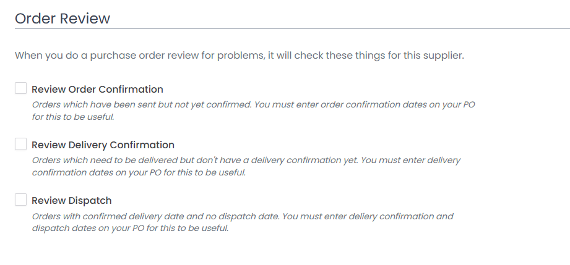Viewport: 570px width, 265px height.
Task: Click the word 'Order' in the section heading
Action: point(36,19)
